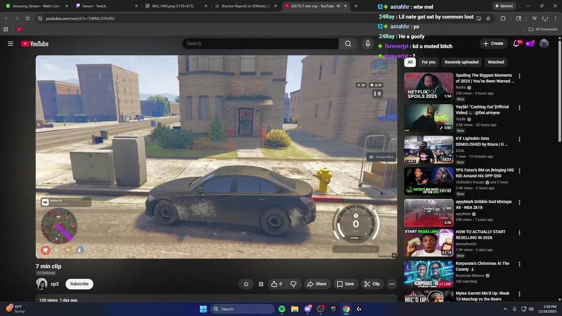Image resolution: width=562 pixels, height=316 pixels.
Task: Subscribe to the cp3 channel
Action: (79, 284)
